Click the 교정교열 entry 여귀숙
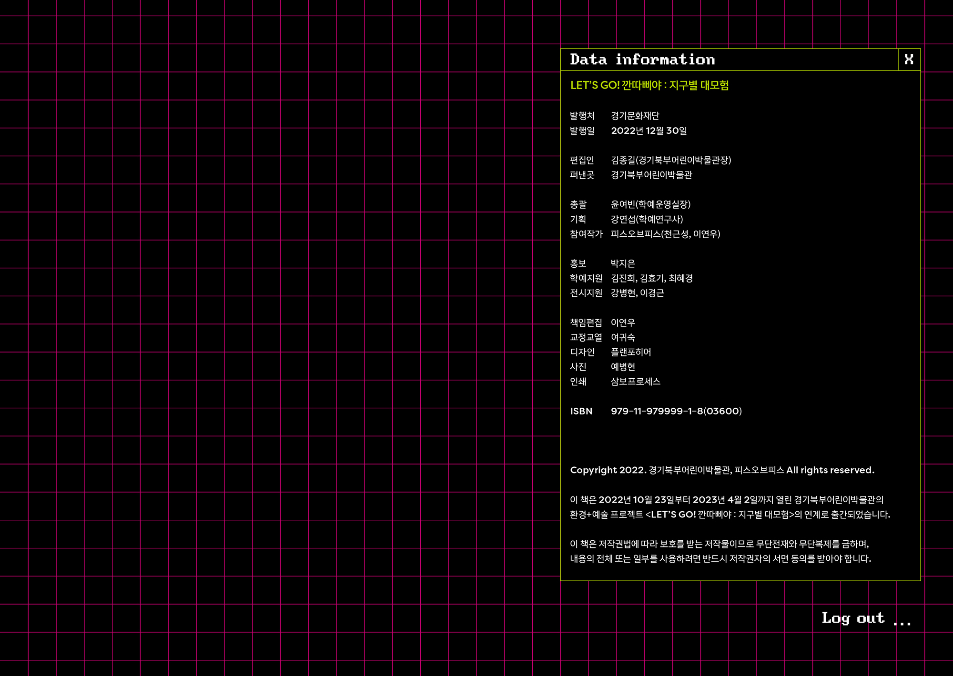Image resolution: width=953 pixels, height=676 pixels. (623, 337)
